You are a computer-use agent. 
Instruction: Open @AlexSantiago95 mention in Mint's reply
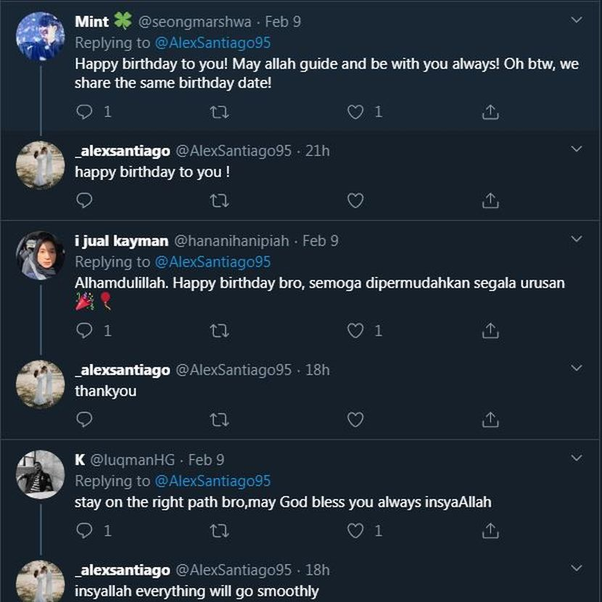pos(213,42)
